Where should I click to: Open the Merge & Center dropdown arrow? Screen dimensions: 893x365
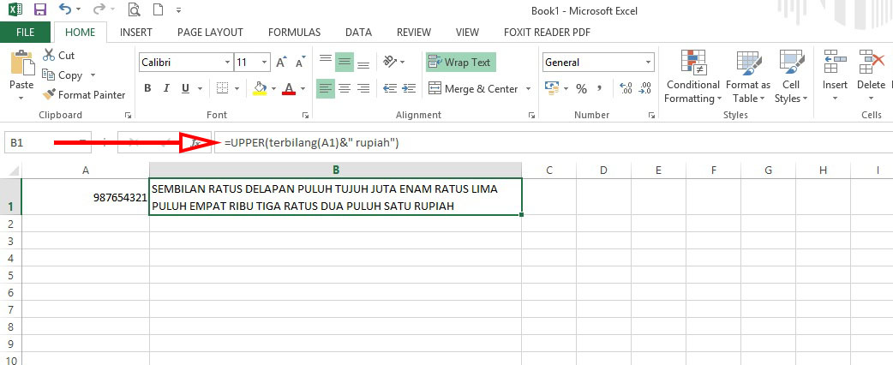click(x=528, y=89)
